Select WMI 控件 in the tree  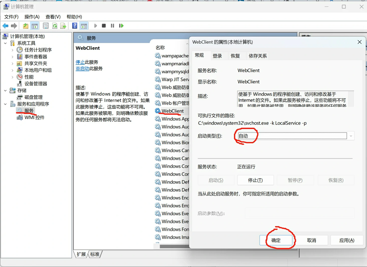click(35, 117)
